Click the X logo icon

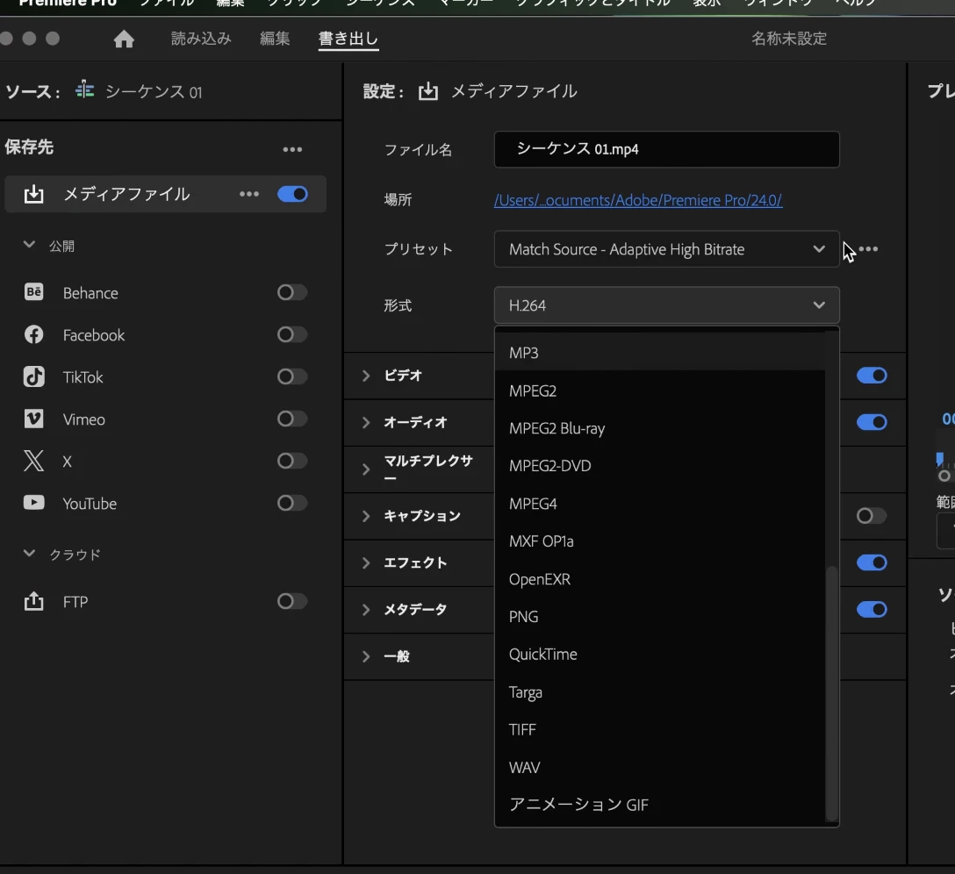point(34,461)
